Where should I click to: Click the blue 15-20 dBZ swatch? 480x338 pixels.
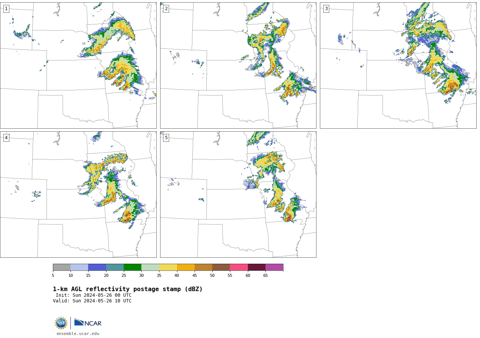pos(97,267)
